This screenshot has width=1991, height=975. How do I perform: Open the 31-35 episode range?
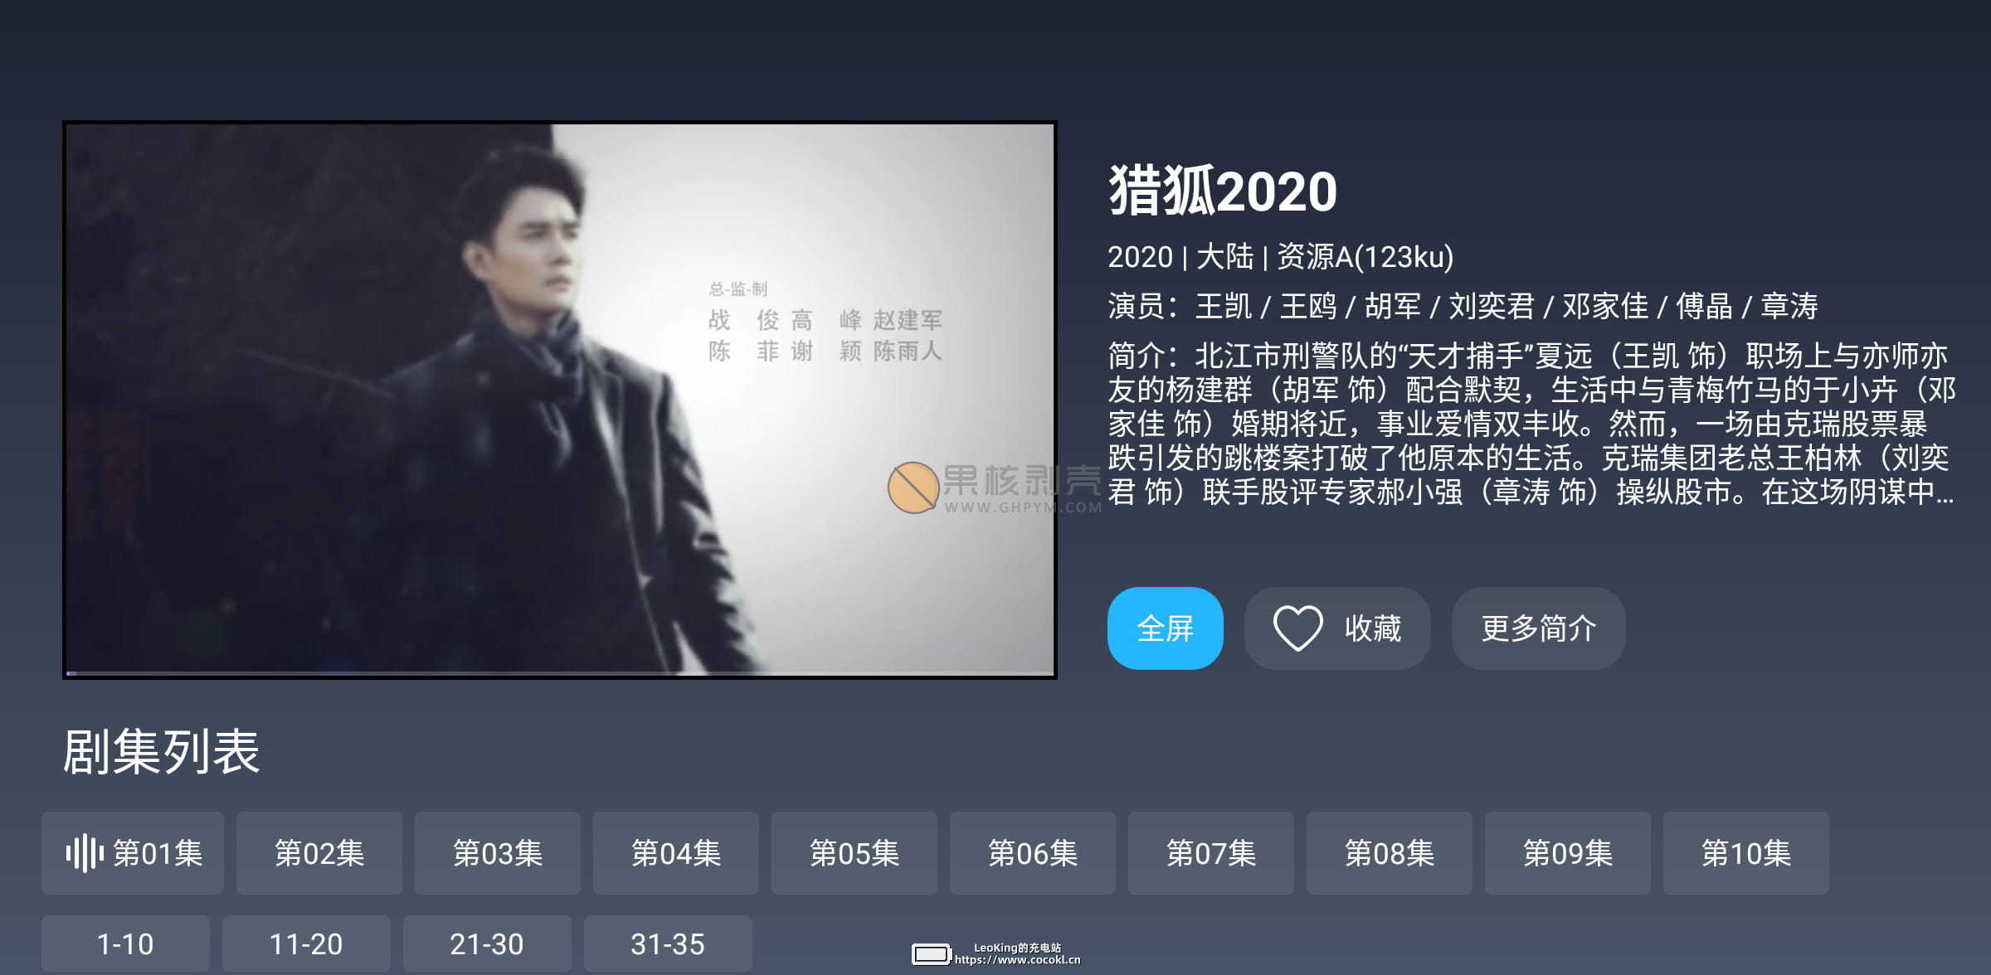click(x=668, y=943)
